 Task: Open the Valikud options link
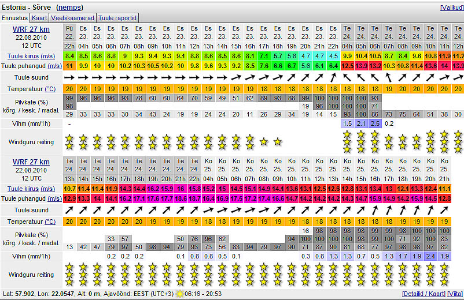click(x=451, y=7)
